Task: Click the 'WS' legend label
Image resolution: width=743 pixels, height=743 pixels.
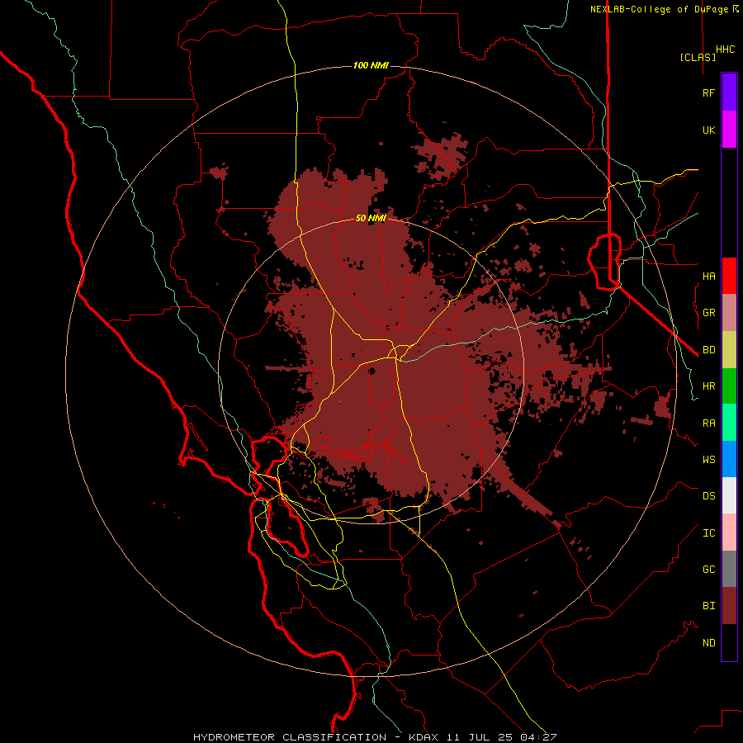Action: [x=709, y=460]
